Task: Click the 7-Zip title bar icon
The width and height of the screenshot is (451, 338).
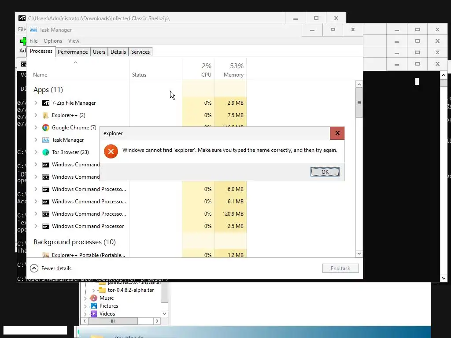Action: tap(22, 18)
